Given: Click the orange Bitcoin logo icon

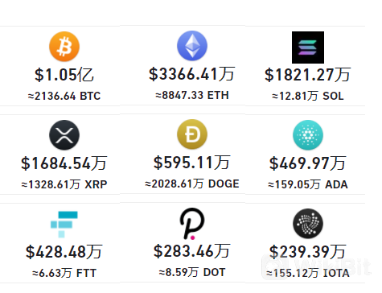Looking at the screenshot, I should 64,47.
